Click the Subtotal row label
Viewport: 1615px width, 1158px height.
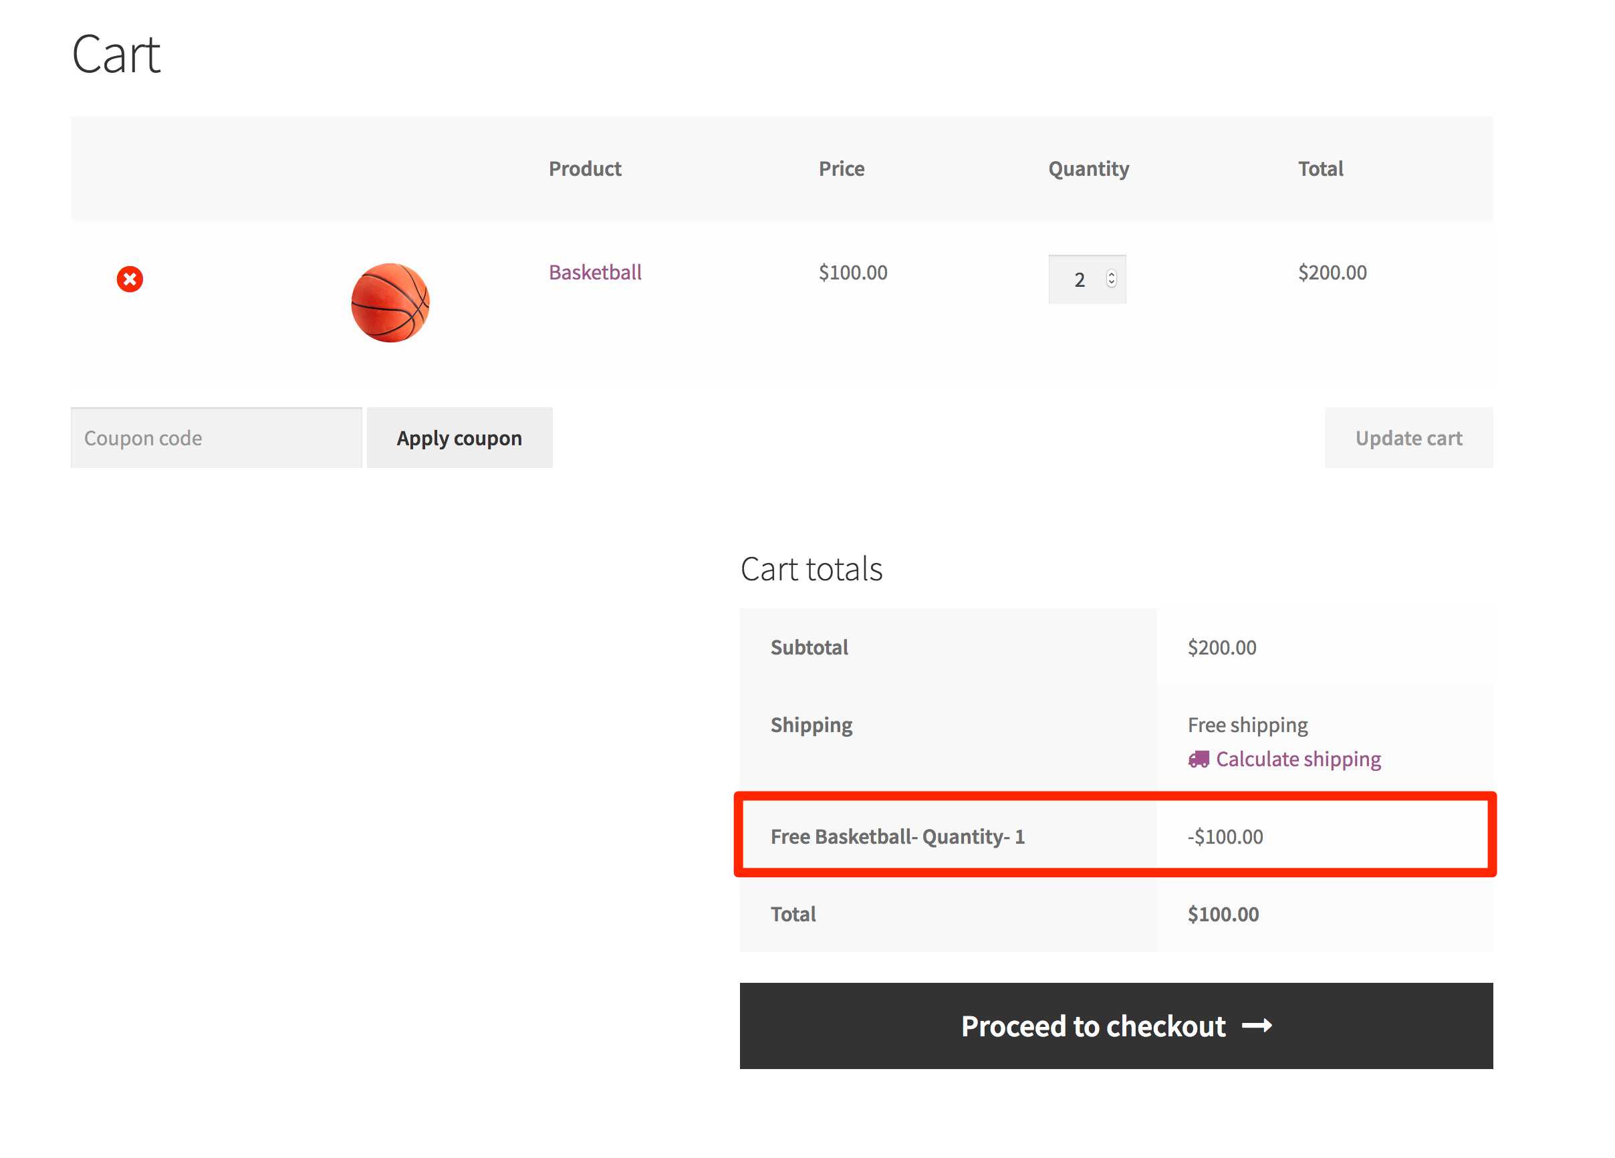(x=809, y=647)
